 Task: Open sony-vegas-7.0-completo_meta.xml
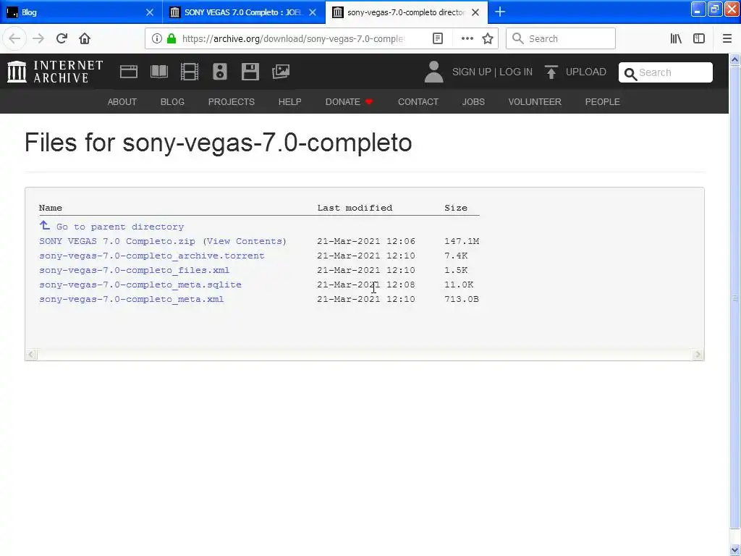click(x=132, y=299)
